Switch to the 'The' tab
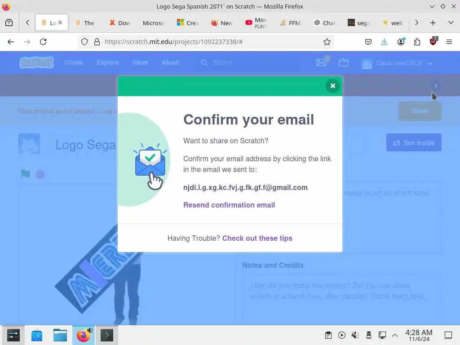 tap(85, 22)
